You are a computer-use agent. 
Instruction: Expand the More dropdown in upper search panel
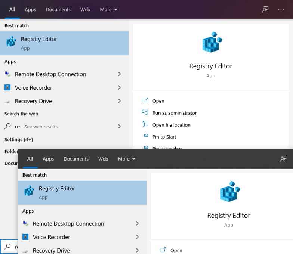[x=108, y=10]
